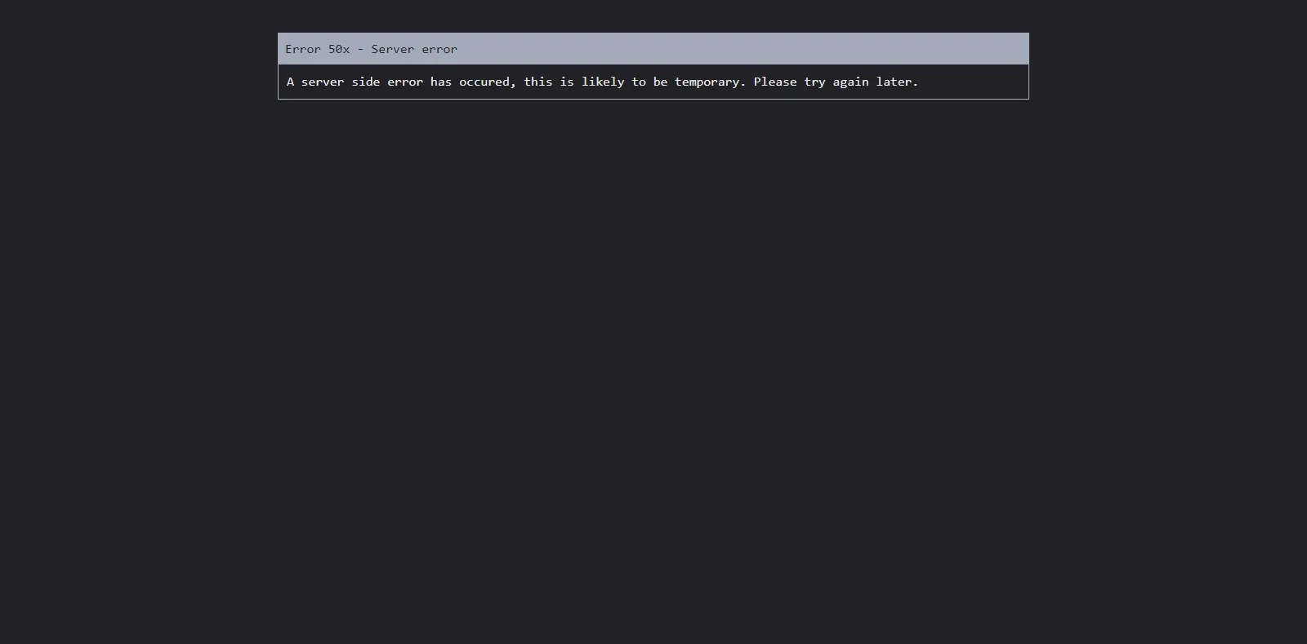Click the "50x" code in the header
Image resolution: width=1307 pixels, height=644 pixels.
pyautogui.click(x=339, y=49)
